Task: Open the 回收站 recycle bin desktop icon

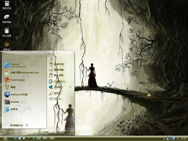Action: click(x=7, y=46)
